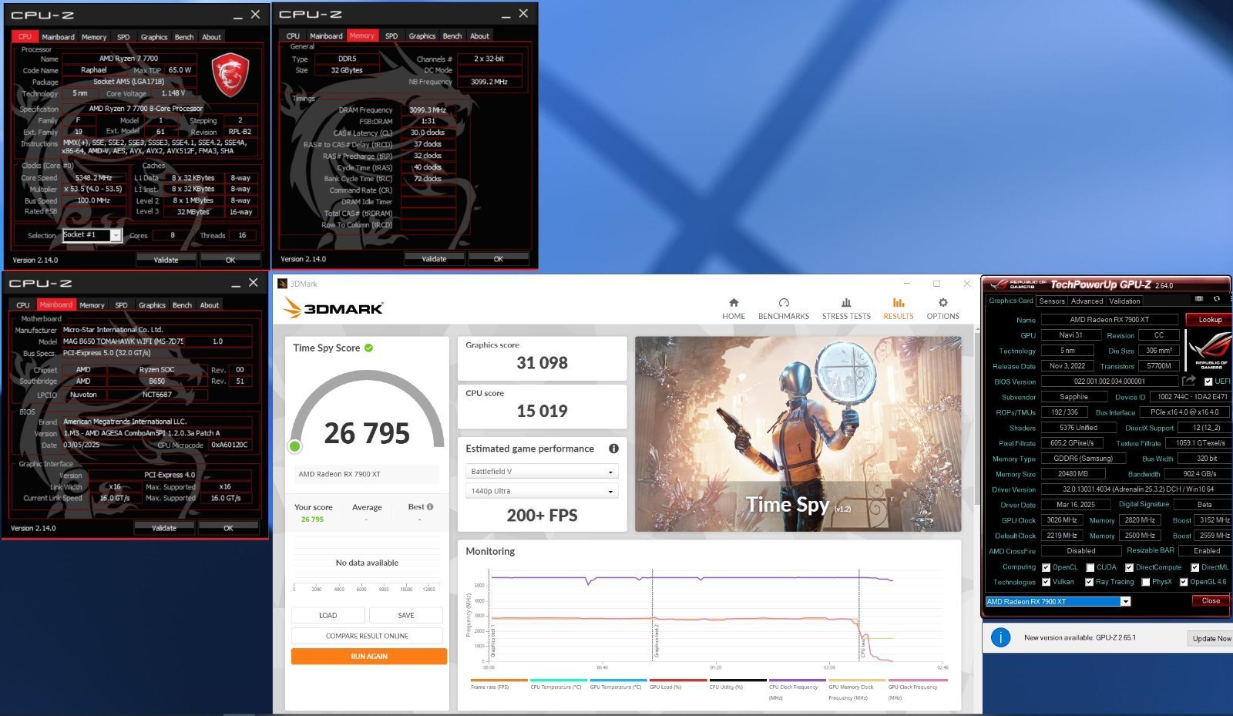Open the 3DMark Home icon

(x=734, y=303)
